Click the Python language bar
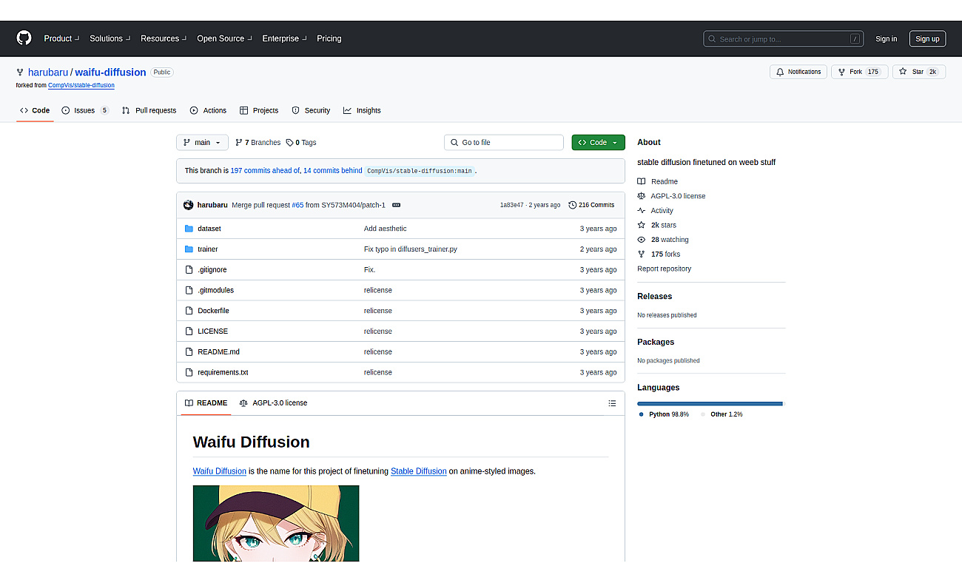Image resolution: width=962 pixels, height=583 pixels. coord(709,404)
